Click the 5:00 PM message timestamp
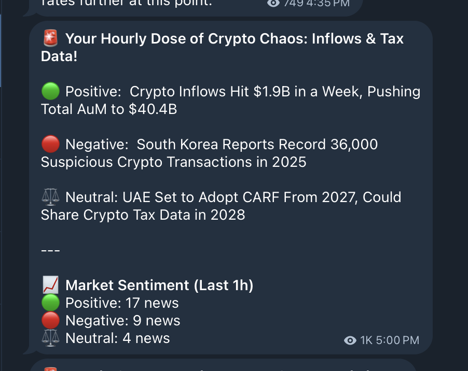The width and height of the screenshot is (468, 371). point(398,340)
